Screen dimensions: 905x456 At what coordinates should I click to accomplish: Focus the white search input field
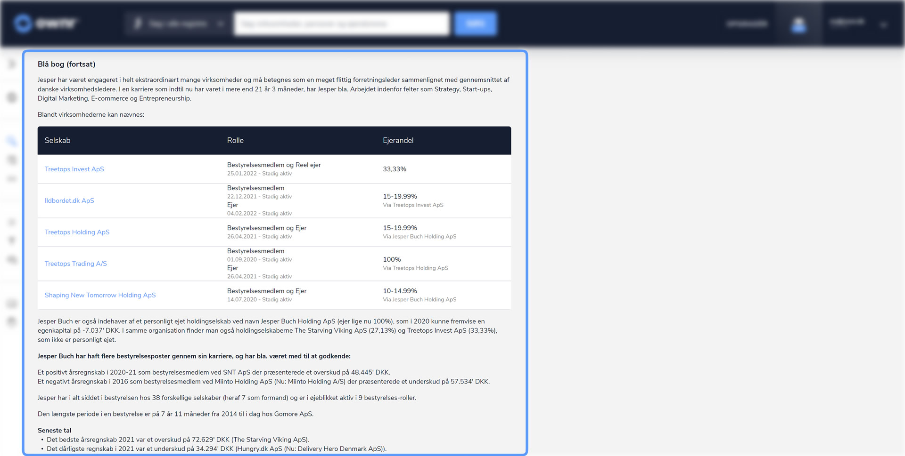[x=342, y=24]
